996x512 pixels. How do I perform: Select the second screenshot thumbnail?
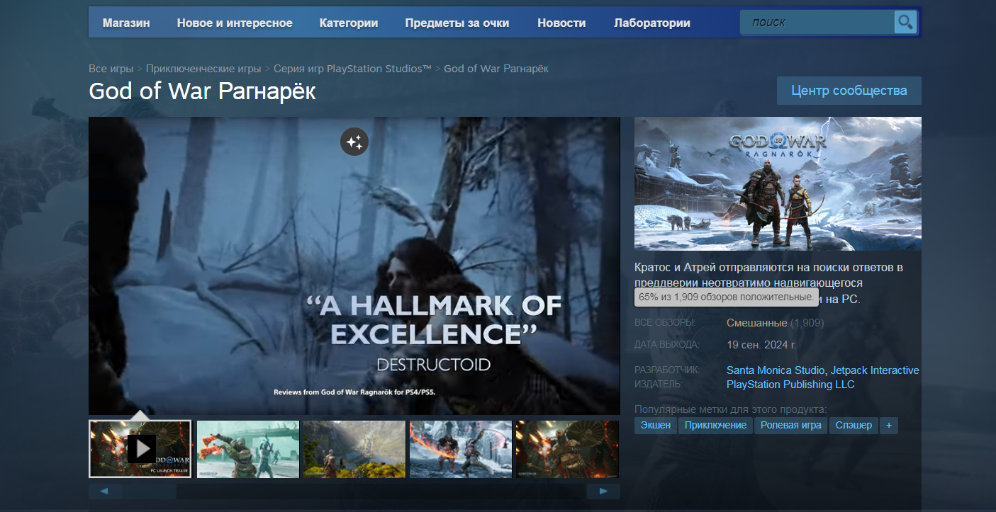pyautogui.click(x=247, y=449)
